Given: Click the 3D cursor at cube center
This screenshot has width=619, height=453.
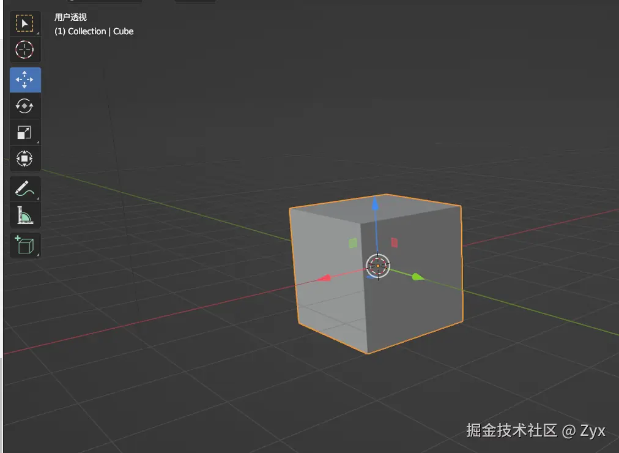Looking at the screenshot, I should [378, 266].
